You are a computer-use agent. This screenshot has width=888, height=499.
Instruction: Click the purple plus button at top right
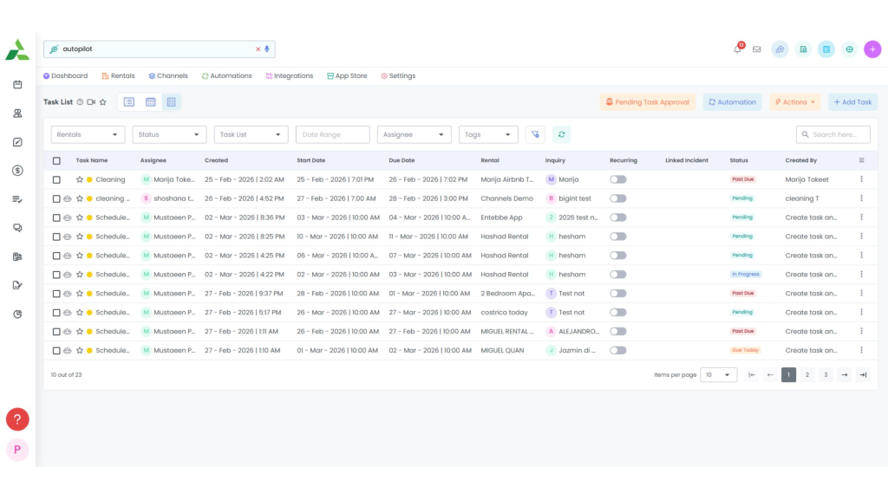pyautogui.click(x=872, y=49)
